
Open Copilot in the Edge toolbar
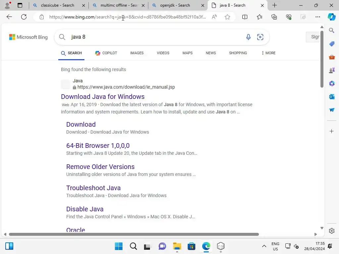pos(331,17)
